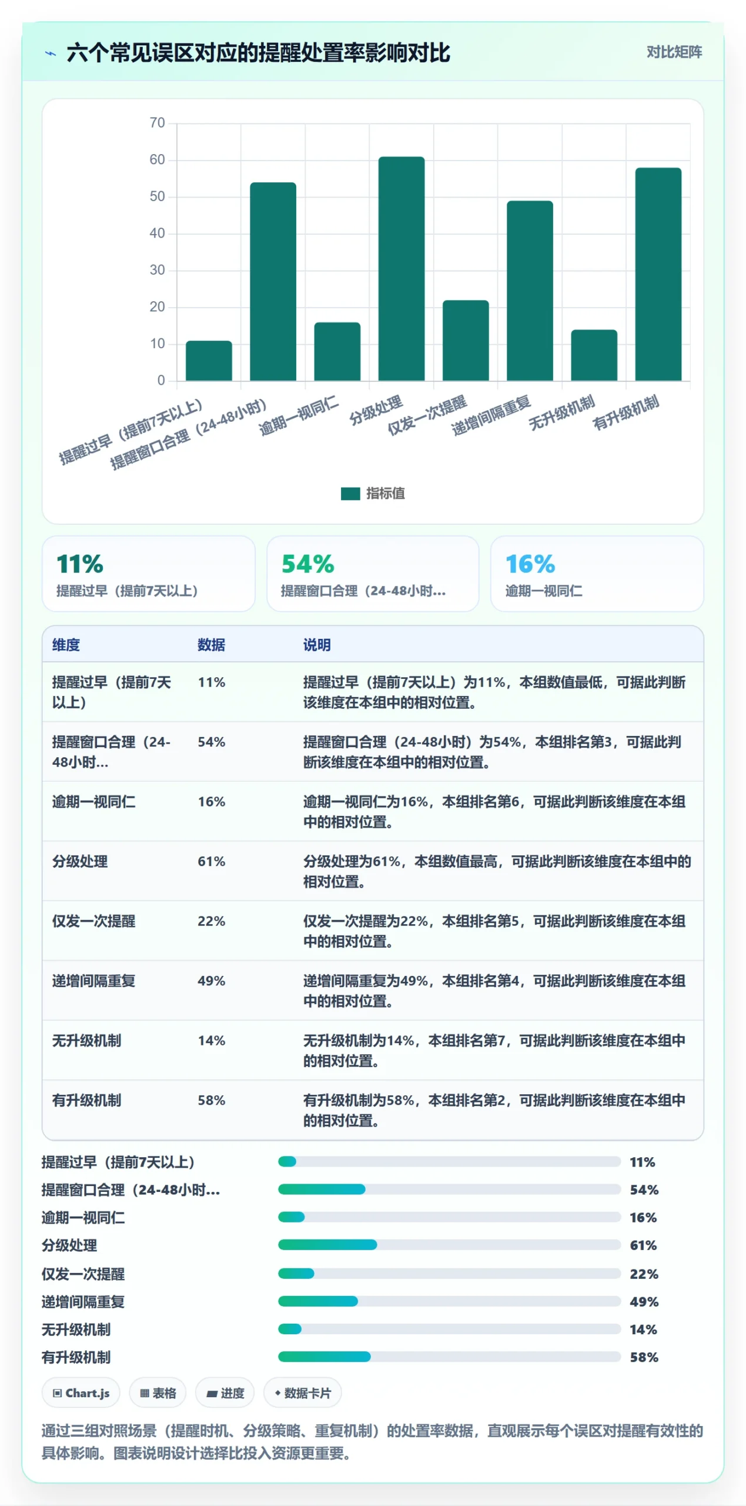Click the 14% cell in the table
Viewport: 746px width, 1506px height.
click(211, 1040)
